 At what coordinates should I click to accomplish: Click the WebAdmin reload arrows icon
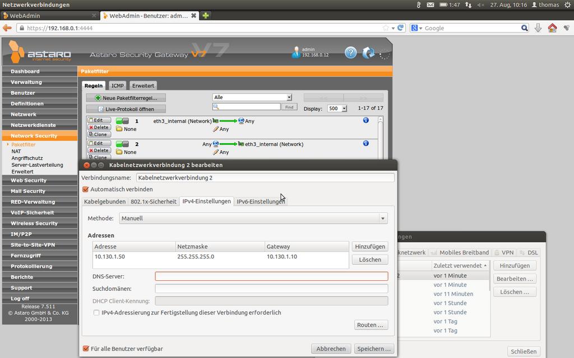(368, 53)
